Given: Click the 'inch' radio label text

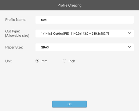Looking at the screenshot, I should [72, 61].
